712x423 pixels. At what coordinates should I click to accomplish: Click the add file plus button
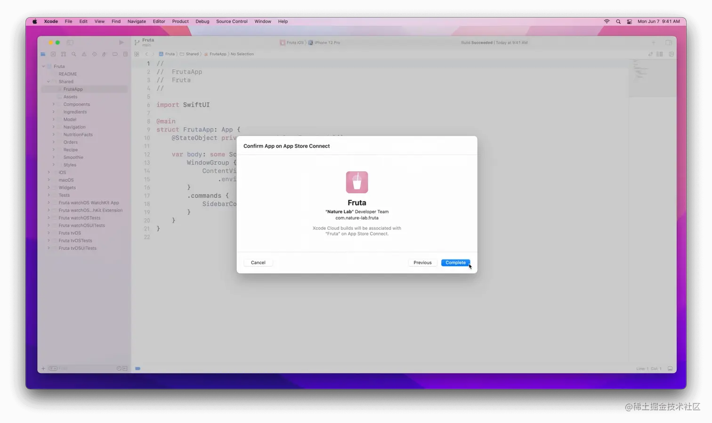(43, 368)
